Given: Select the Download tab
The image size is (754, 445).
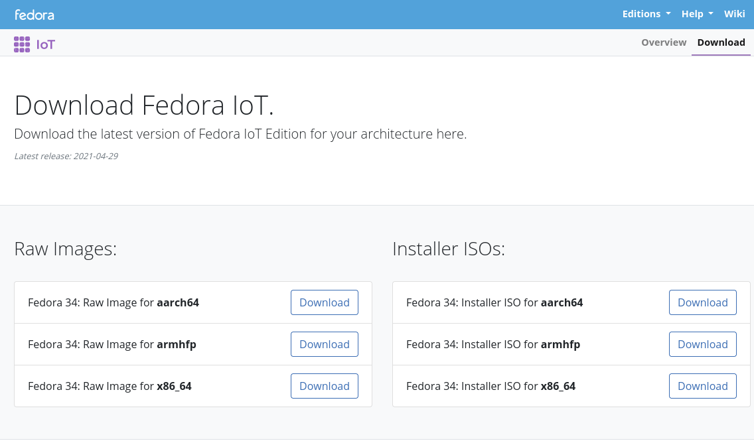Looking at the screenshot, I should pyautogui.click(x=721, y=42).
